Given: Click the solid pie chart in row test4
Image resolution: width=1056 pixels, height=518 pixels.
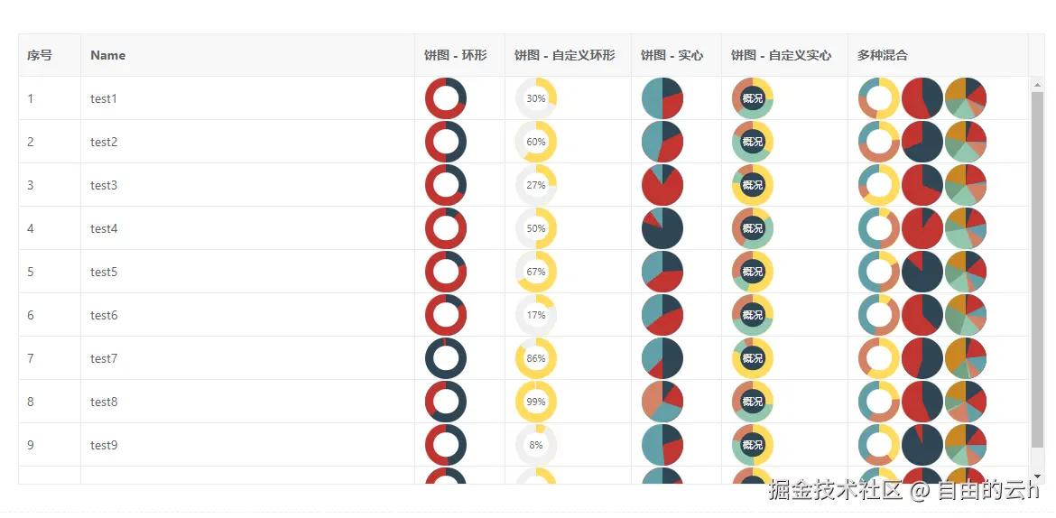Looking at the screenshot, I should [x=662, y=228].
